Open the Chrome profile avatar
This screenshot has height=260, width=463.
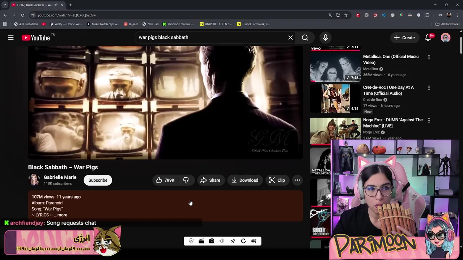(x=449, y=15)
